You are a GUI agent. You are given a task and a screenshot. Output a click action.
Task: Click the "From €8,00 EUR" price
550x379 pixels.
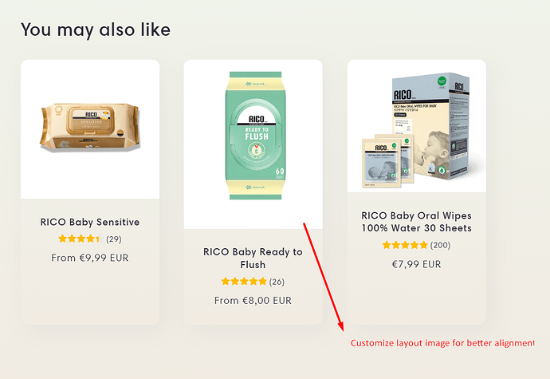coord(253,301)
